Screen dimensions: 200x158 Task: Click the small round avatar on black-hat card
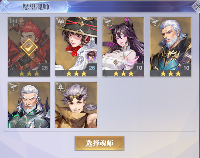[92, 55]
